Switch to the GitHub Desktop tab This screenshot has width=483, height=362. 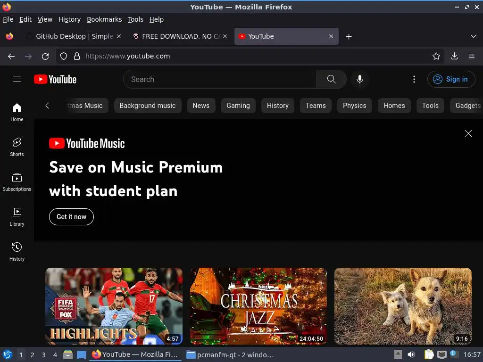[74, 36]
